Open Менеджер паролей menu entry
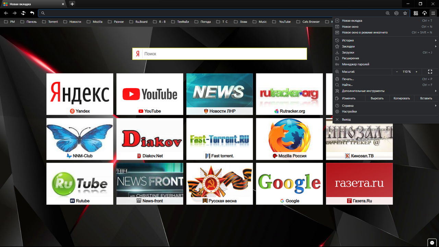The image size is (439, 247). [x=386, y=64]
